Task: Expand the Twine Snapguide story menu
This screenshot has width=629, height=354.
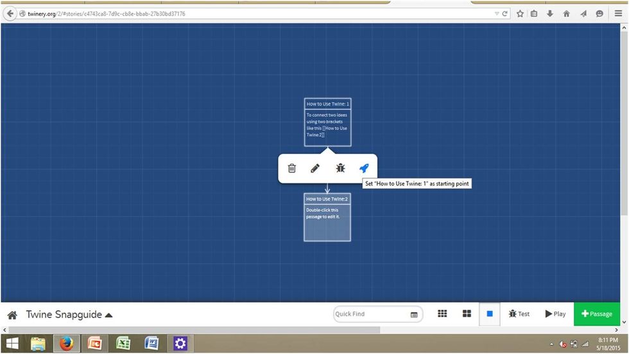Action: point(69,315)
